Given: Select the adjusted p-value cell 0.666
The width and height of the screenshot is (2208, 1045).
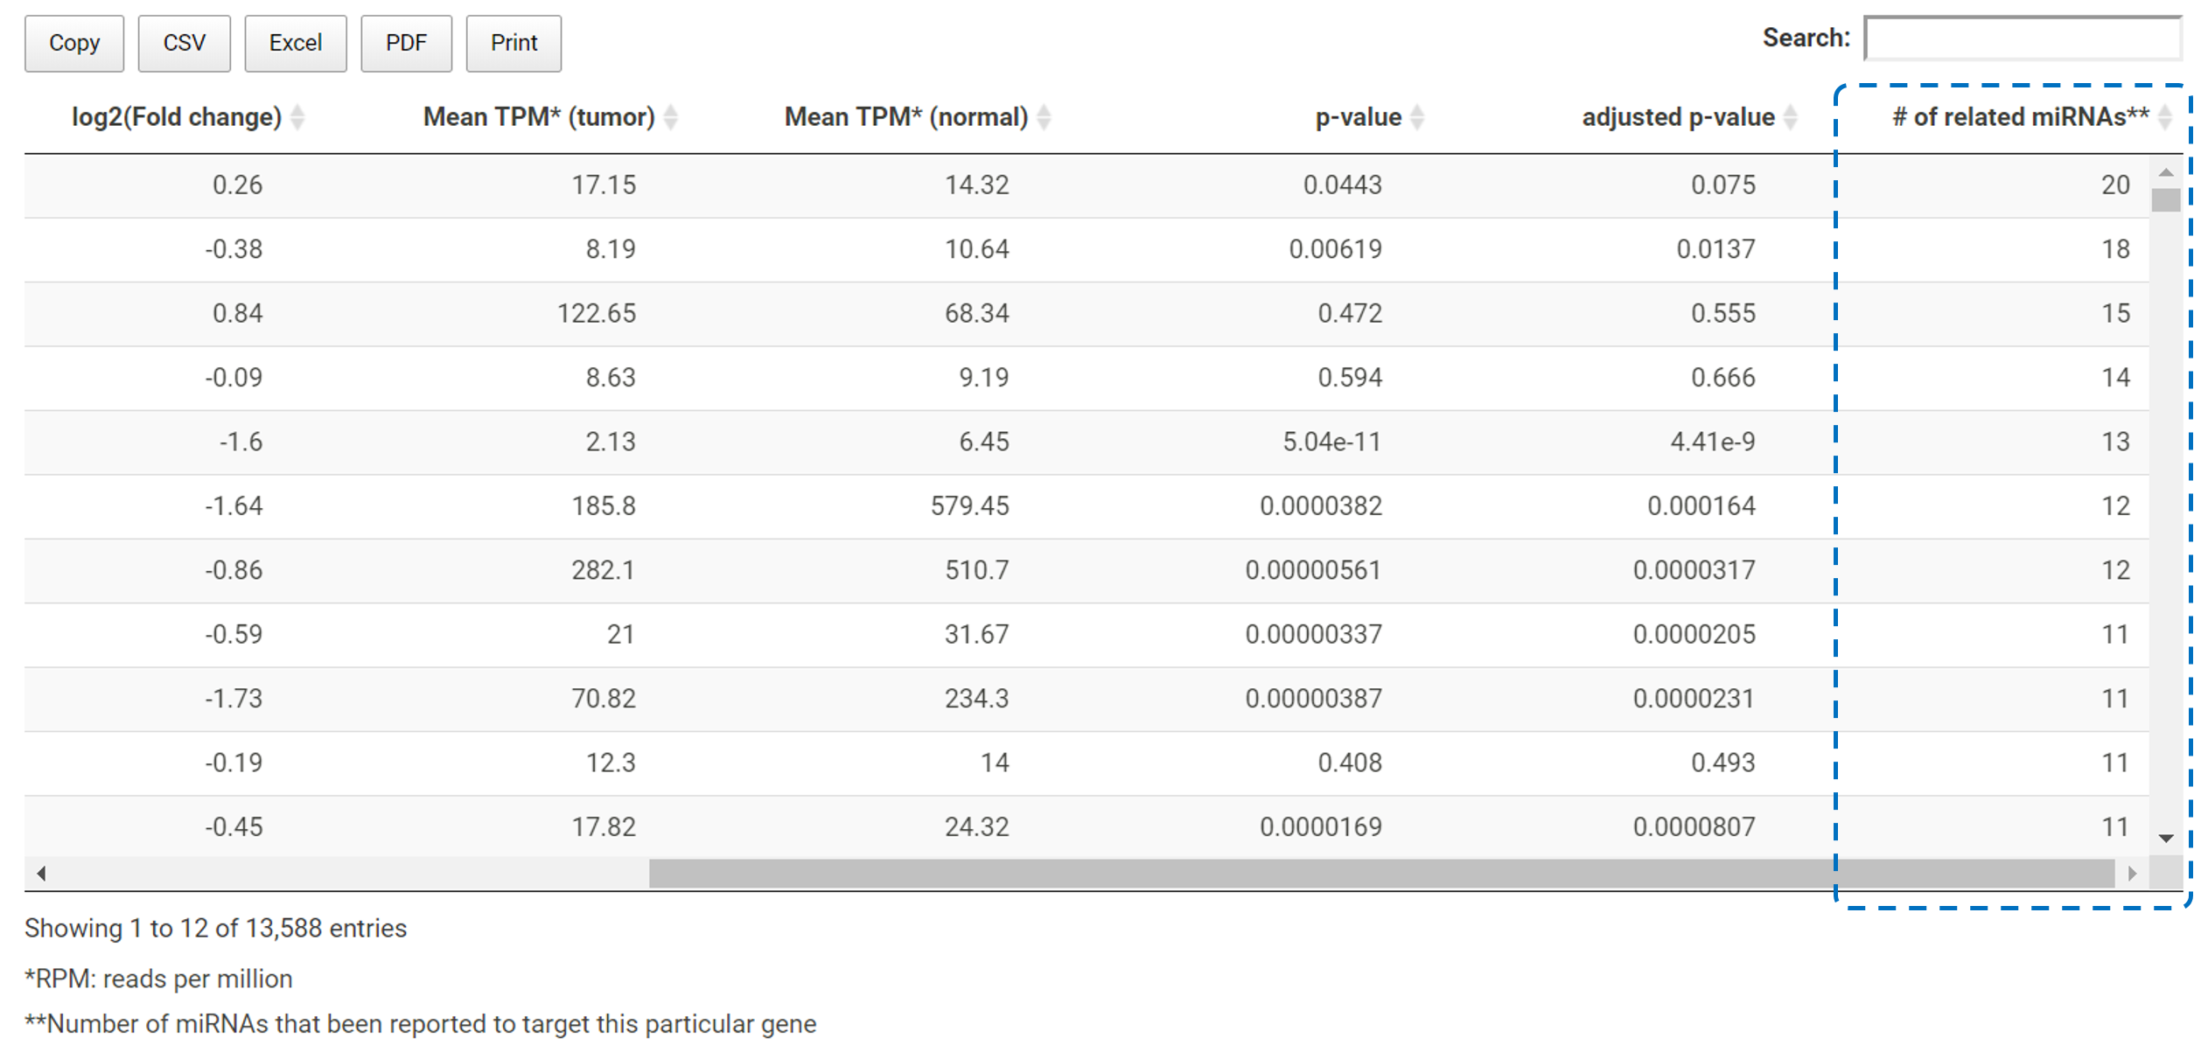Looking at the screenshot, I should [1723, 378].
